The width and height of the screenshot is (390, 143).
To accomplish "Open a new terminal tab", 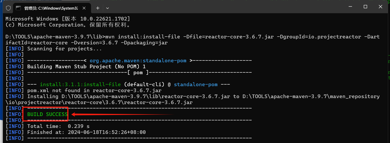I will [x=98, y=8].
